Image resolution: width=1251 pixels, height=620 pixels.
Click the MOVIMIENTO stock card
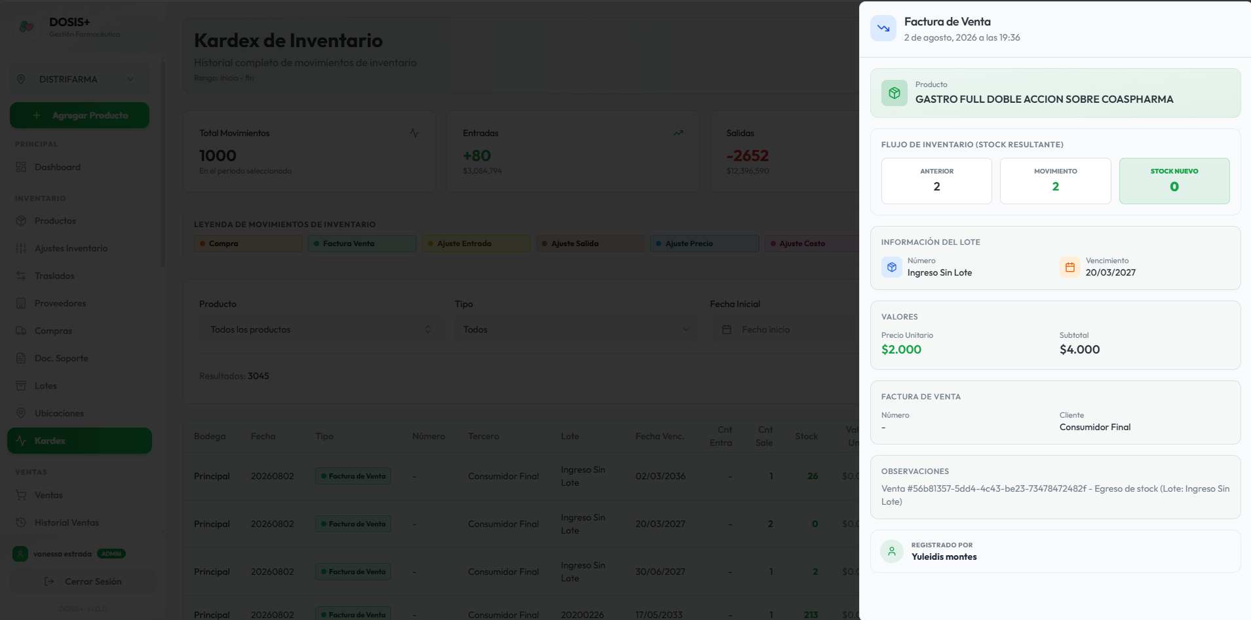[x=1055, y=181]
